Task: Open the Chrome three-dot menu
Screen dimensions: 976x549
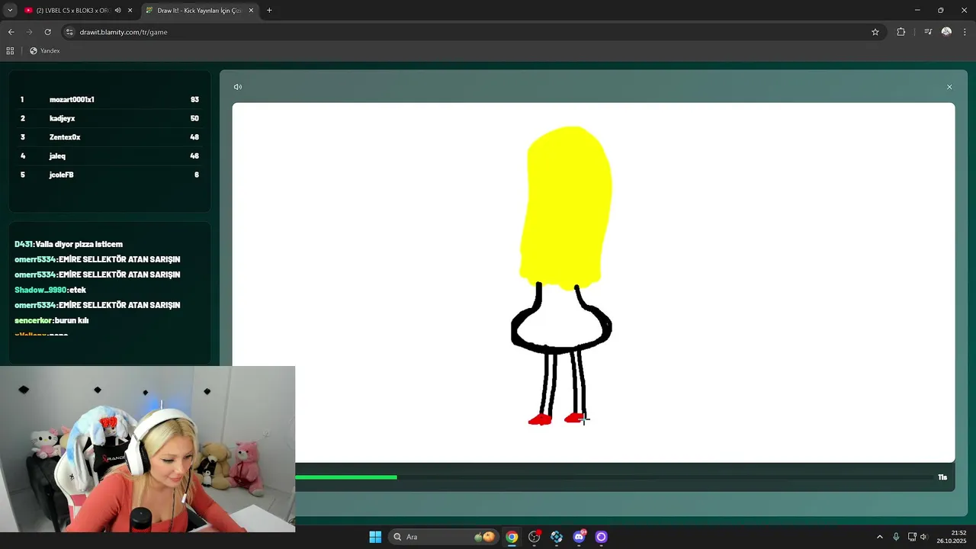Action: [x=965, y=32]
